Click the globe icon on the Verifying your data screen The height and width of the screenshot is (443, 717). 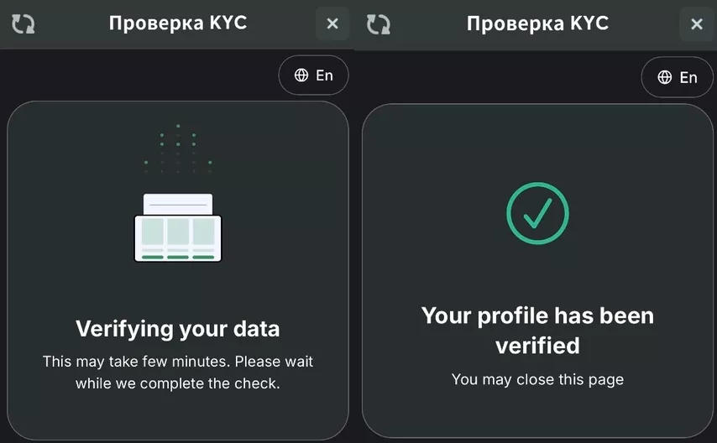click(x=301, y=76)
